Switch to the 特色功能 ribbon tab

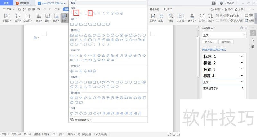tap(155, 9)
